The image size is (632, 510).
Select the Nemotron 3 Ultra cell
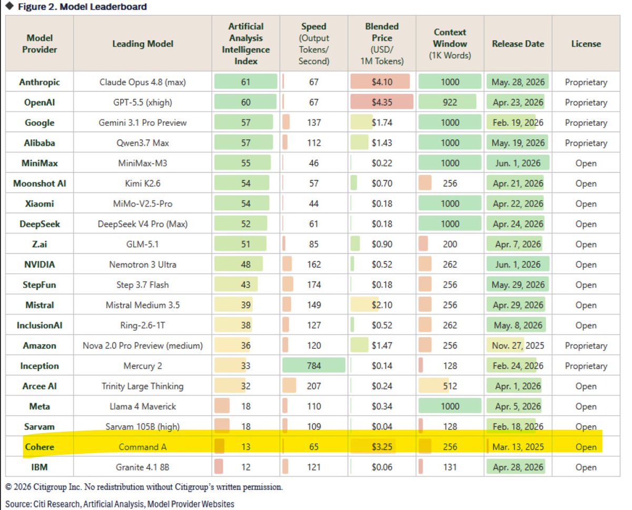(143, 264)
